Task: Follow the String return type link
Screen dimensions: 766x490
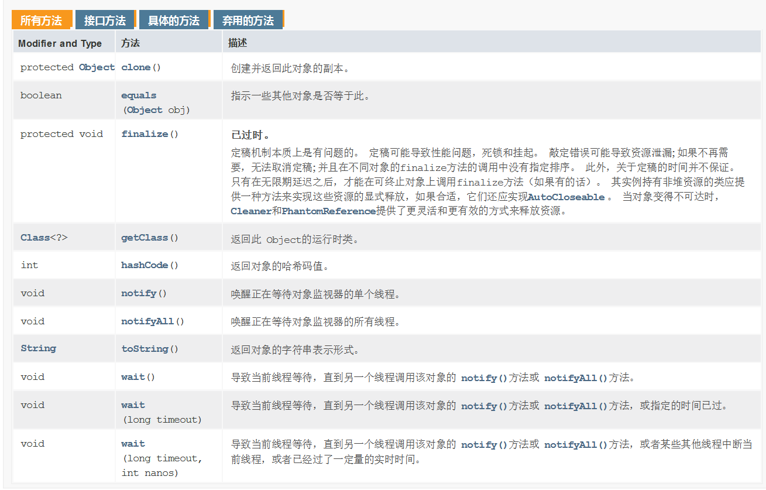Action: tap(39, 348)
